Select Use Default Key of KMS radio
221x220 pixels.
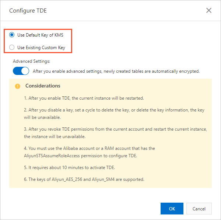(12, 35)
